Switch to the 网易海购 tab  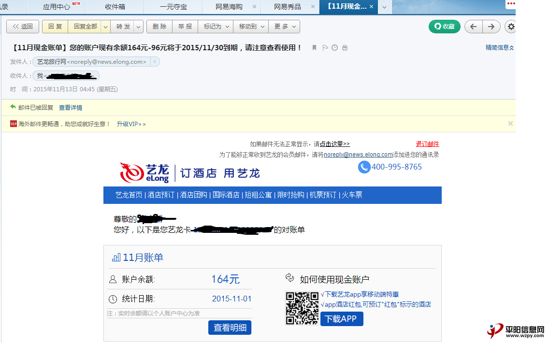(x=229, y=7)
